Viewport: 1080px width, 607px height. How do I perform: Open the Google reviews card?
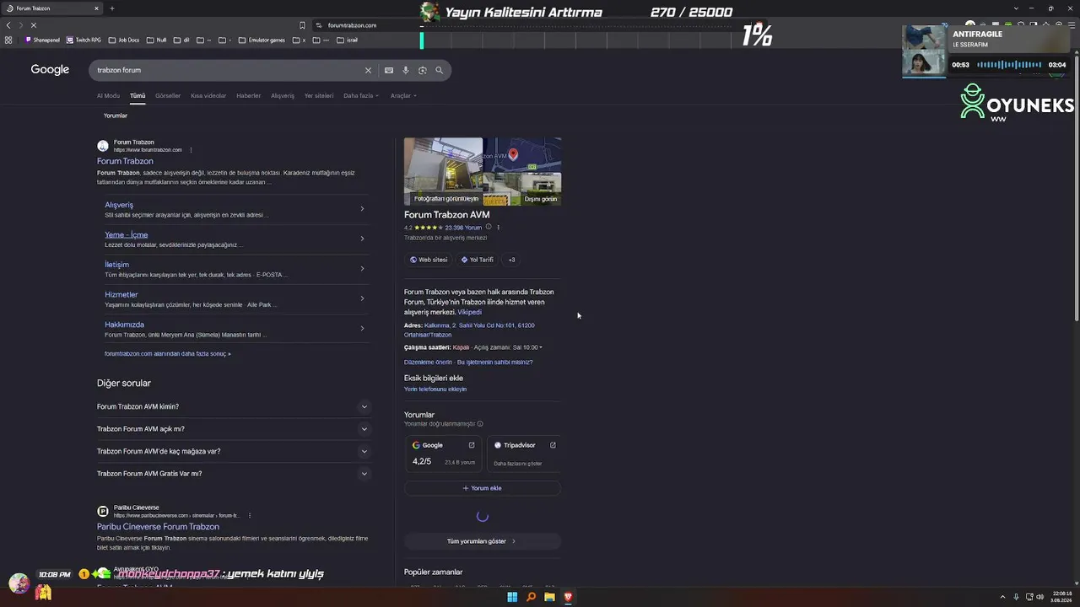444,454
